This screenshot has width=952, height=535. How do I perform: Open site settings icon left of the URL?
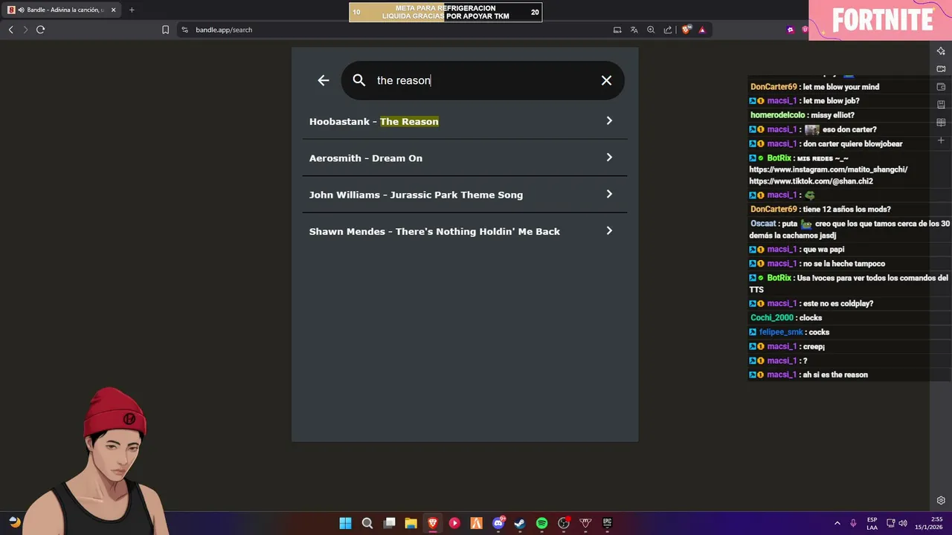(x=184, y=30)
